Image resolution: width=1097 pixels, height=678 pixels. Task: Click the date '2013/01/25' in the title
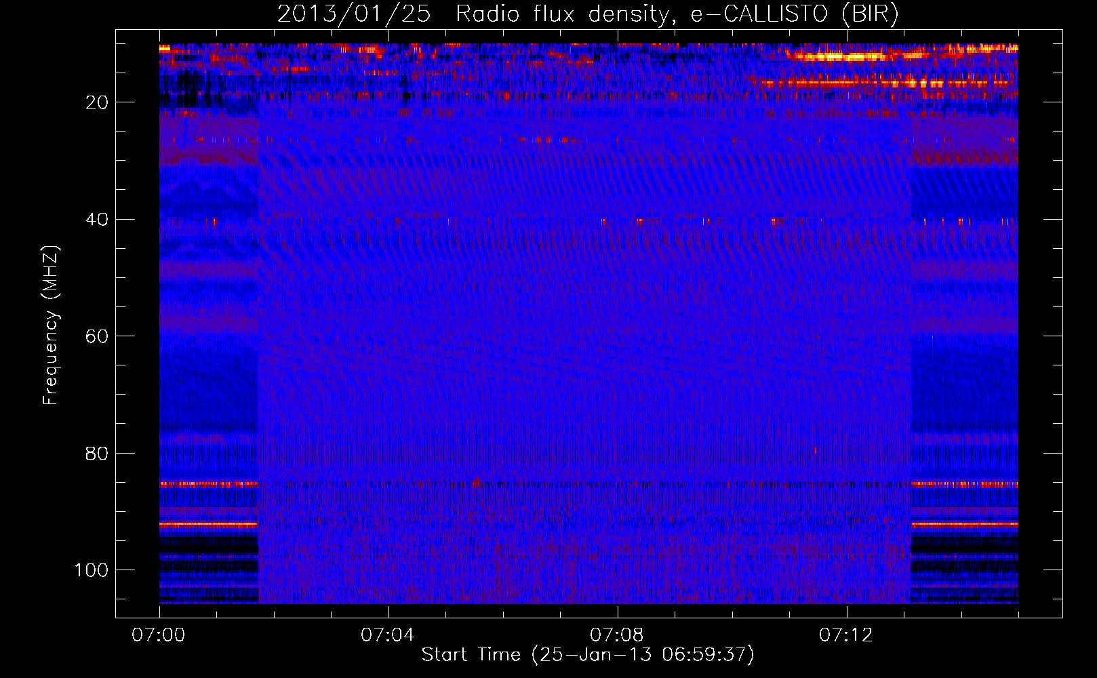(354, 14)
